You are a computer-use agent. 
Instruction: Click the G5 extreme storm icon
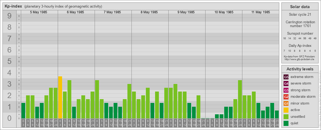(286, 77)
